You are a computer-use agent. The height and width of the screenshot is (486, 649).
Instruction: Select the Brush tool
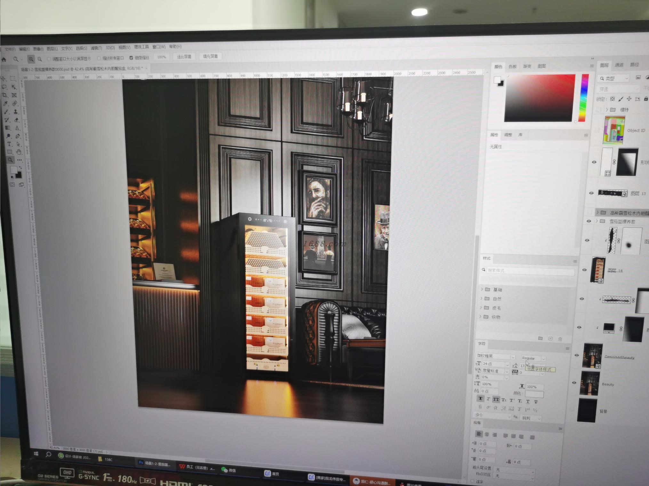[6, 112]
